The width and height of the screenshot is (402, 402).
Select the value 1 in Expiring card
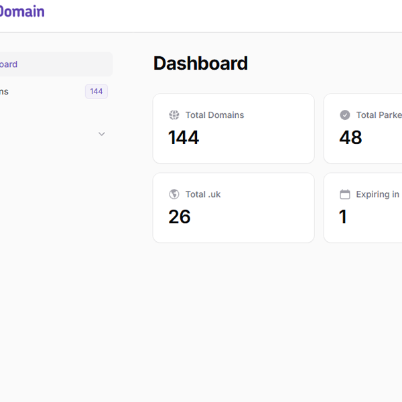343,216
